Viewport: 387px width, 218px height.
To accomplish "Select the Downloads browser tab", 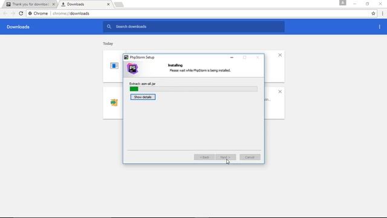I will (85, 4).
